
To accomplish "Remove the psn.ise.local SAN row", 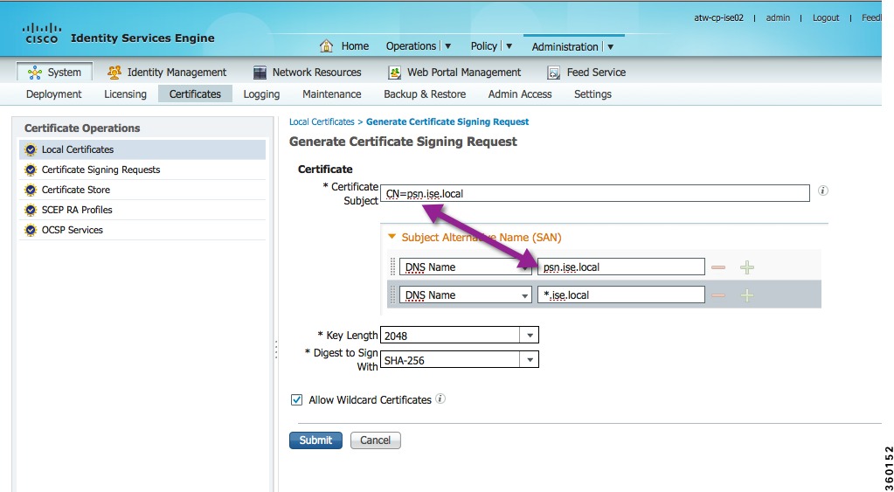I will point(718,267).
